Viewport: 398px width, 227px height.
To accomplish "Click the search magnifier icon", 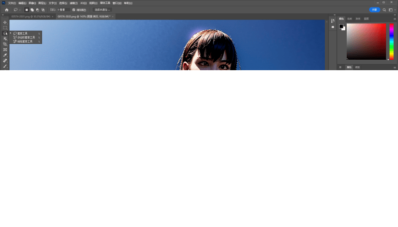I will tap(384, 9).
